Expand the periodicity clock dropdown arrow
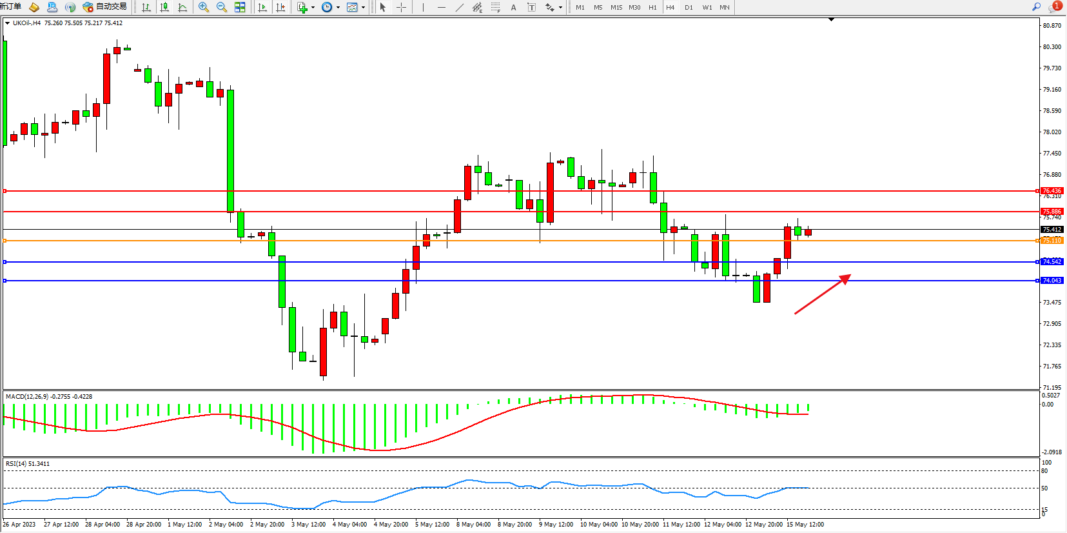The image size is (1067, 533). click(338, 8)
